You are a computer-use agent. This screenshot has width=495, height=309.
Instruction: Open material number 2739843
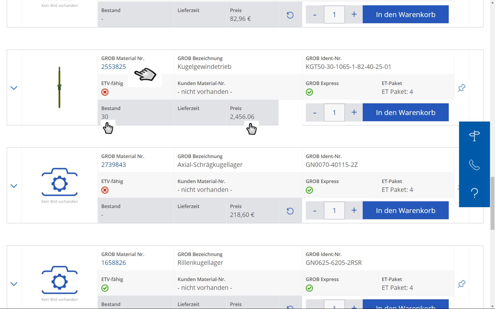(x=113, y=165)
